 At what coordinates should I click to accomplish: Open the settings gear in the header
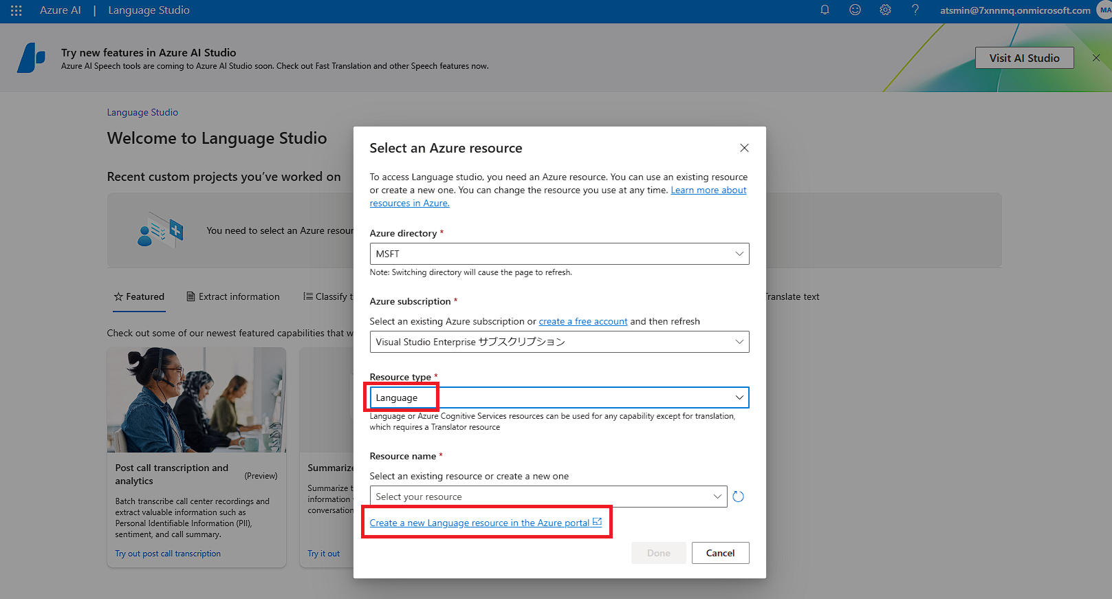point(885,10)
